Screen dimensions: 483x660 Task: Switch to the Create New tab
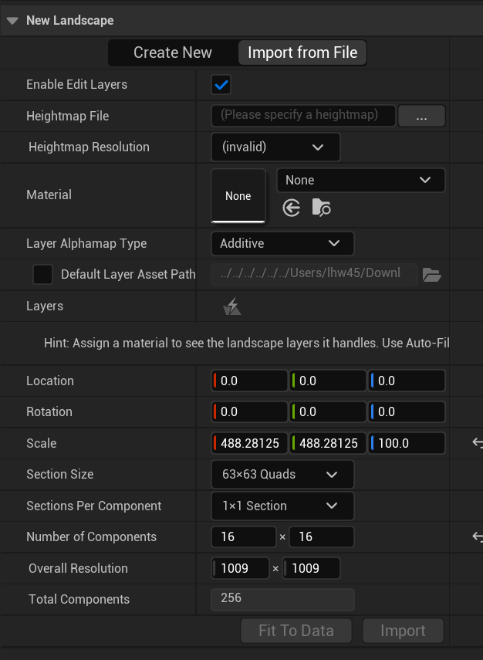tap(173, 52)
